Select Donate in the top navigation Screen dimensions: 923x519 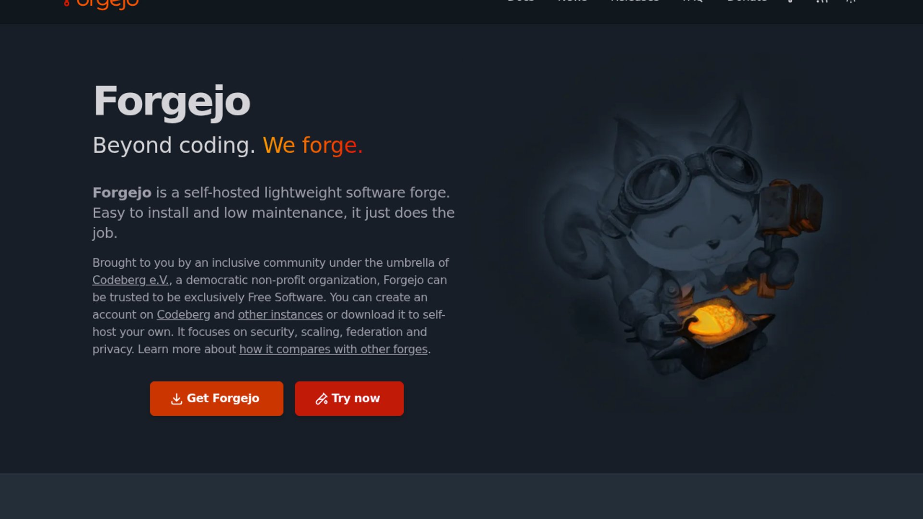[x=747, y=1]
